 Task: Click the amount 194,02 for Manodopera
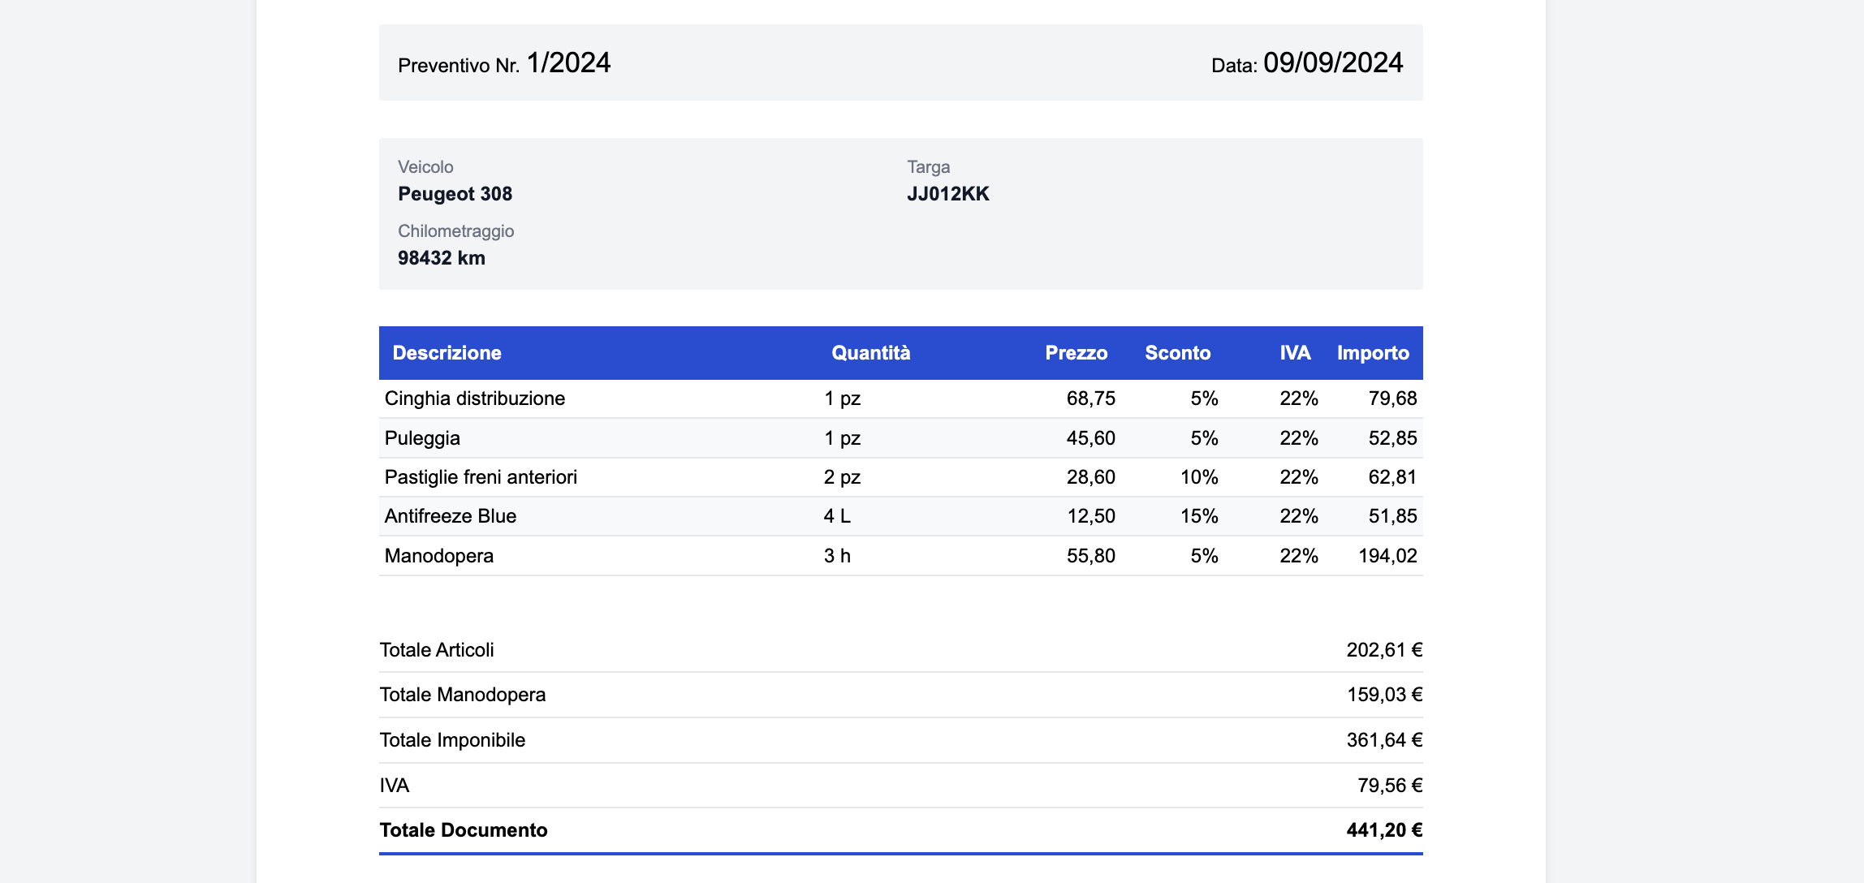1387,556
